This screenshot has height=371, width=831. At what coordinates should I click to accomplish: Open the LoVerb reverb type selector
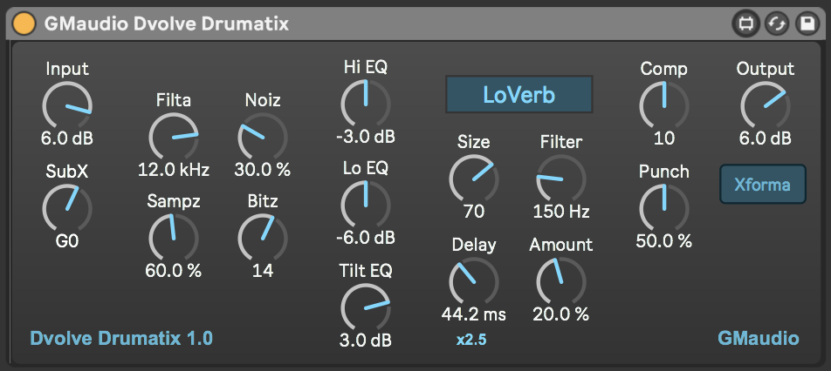pyautogui.click(x=519, y=95)
